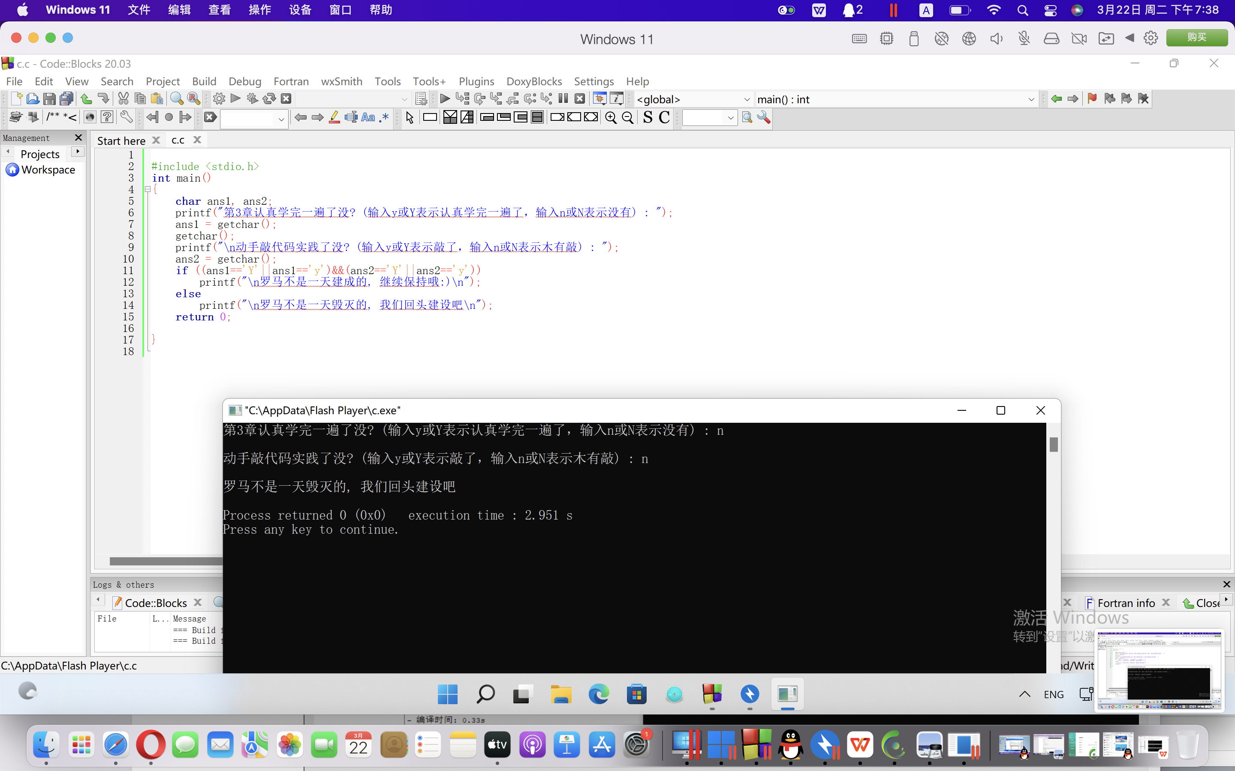Click the green 购买 button
The width and height of the screenshot is (1235, 771).
point(1196,38)
